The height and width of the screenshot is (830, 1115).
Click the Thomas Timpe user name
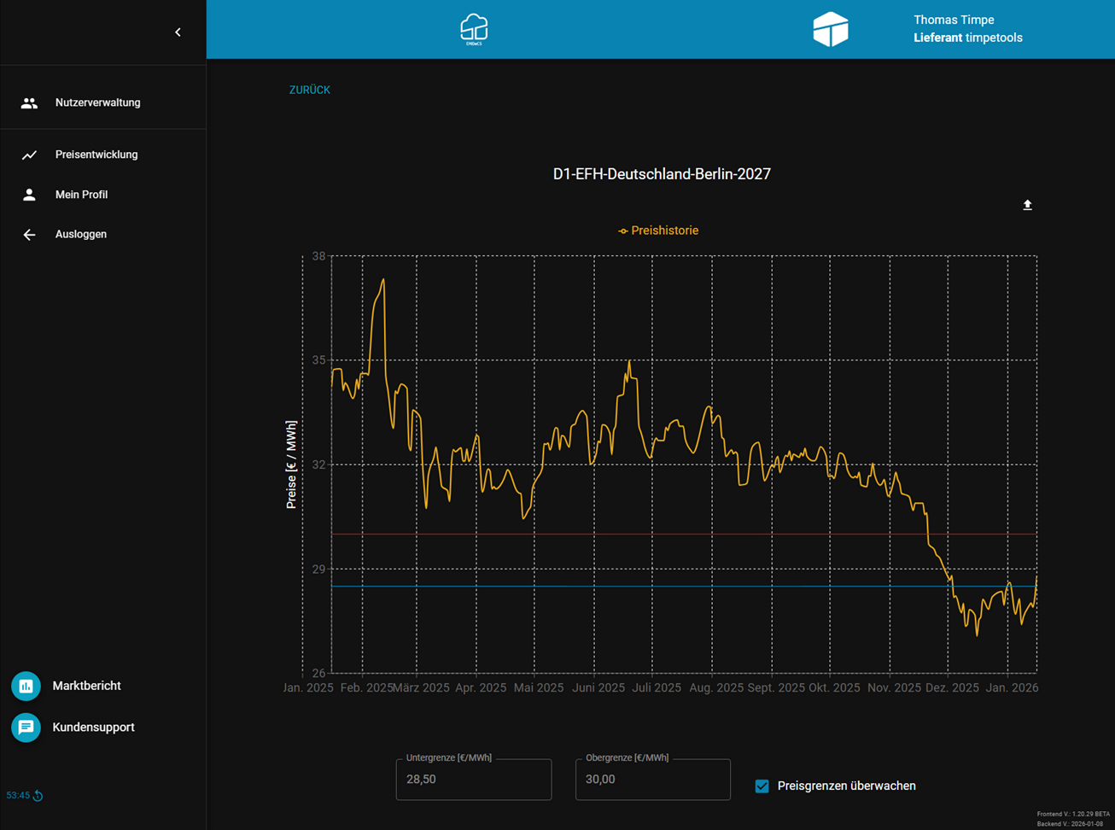point(954,20)
